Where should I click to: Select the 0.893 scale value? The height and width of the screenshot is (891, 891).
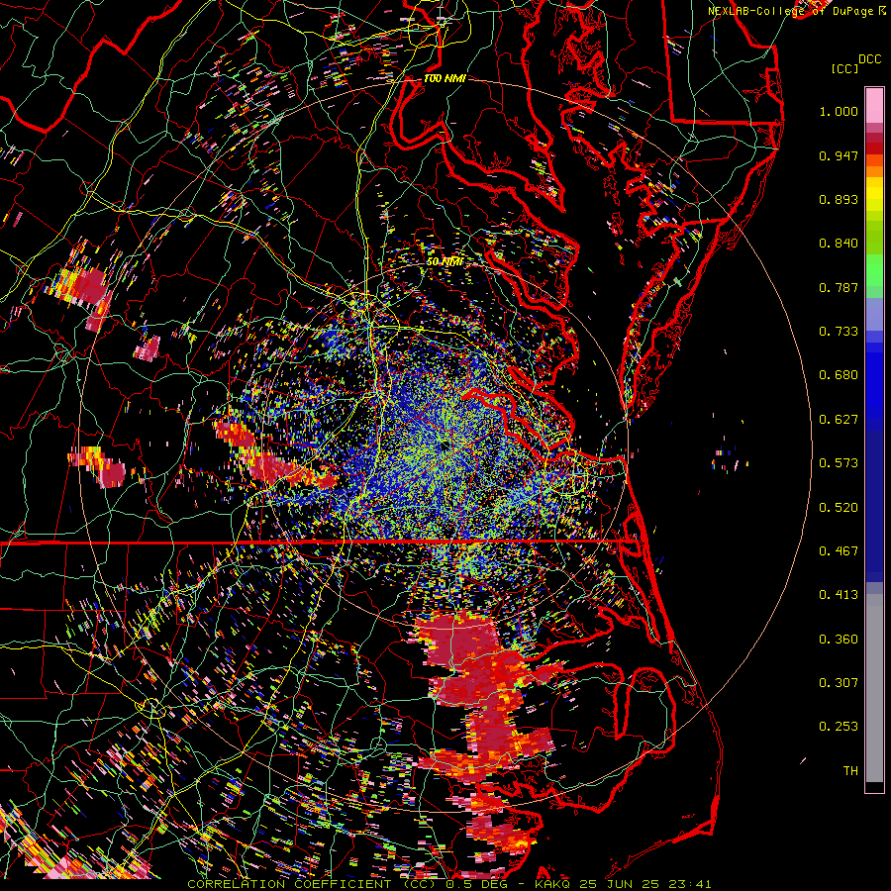click(x=839, y=199)
